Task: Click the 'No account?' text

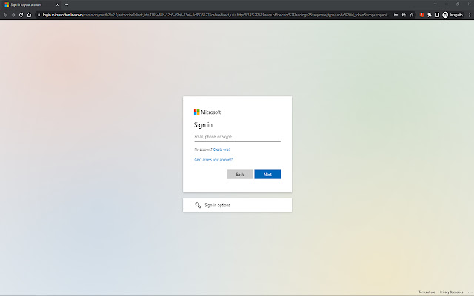Action: [x=203, y=149]
